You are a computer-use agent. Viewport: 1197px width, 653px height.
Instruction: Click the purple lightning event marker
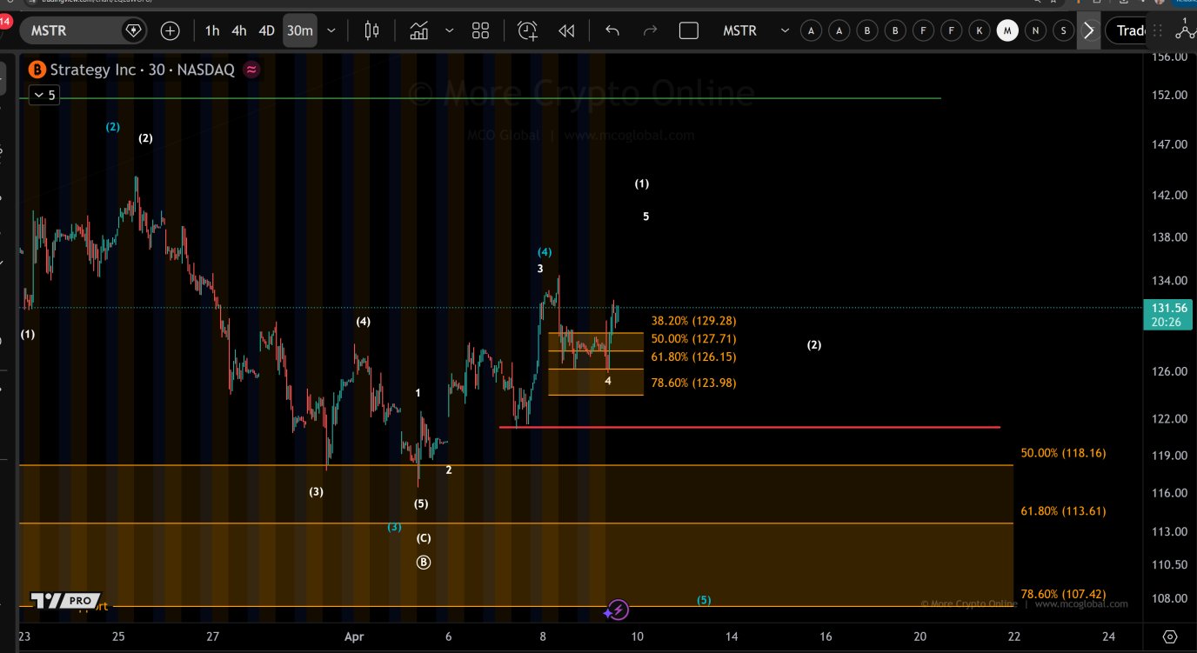pos(617,610)
